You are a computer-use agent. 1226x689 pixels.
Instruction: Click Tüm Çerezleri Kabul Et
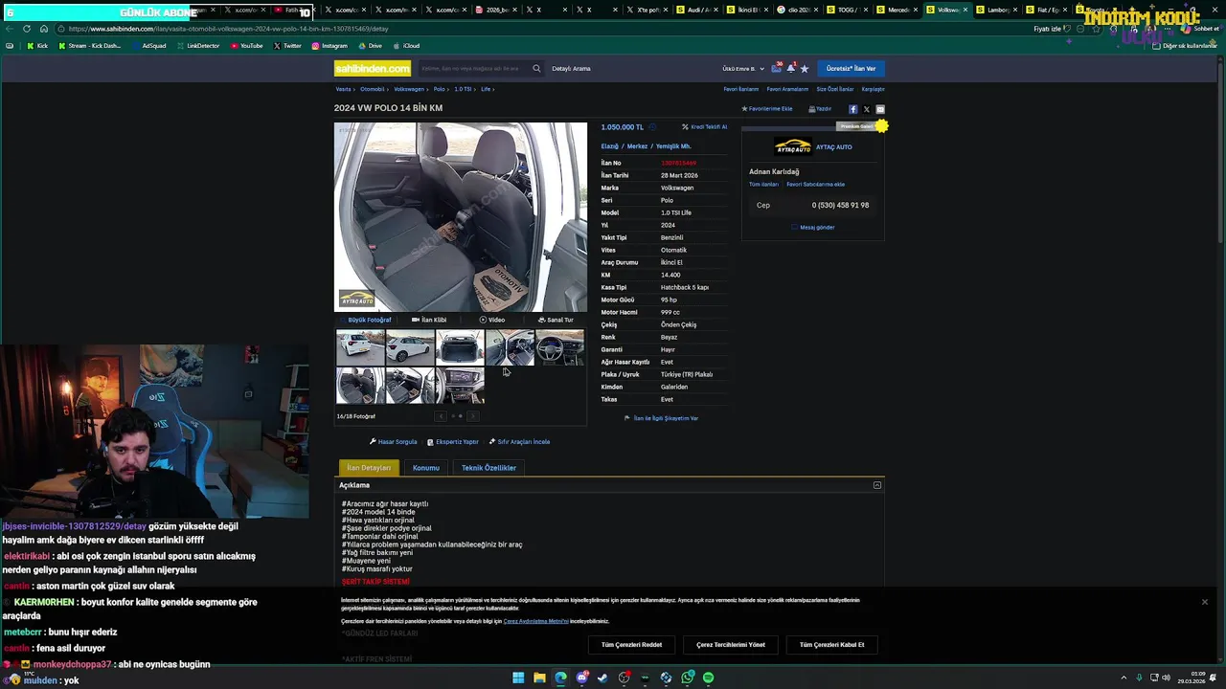coord(831,645)
